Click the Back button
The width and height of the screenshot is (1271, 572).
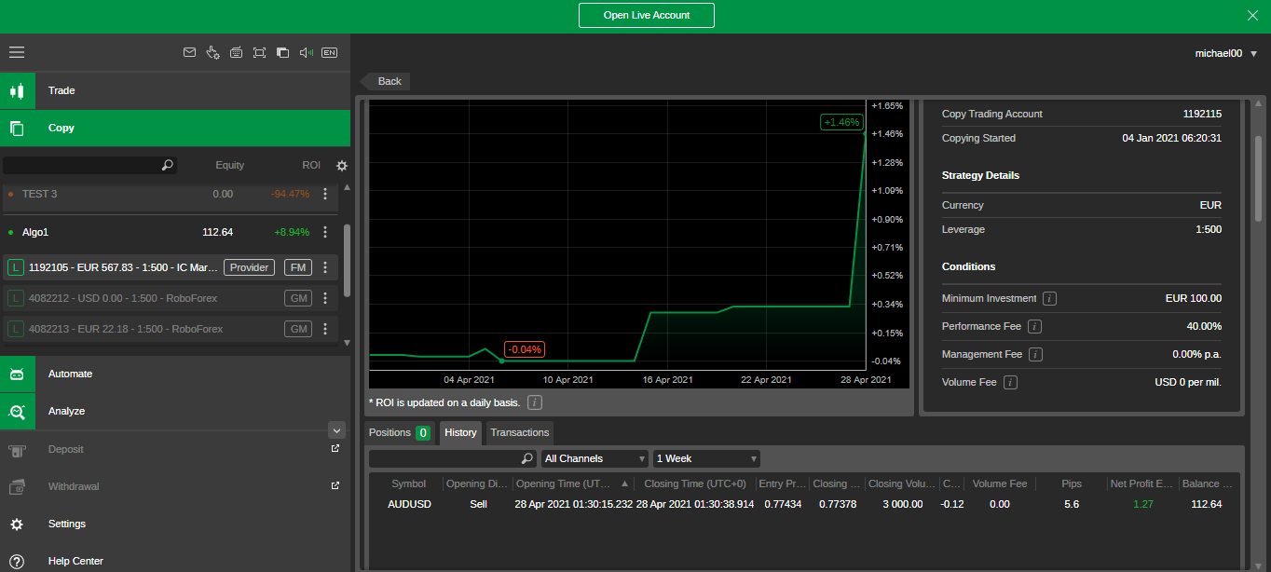(x=387, y=81)
